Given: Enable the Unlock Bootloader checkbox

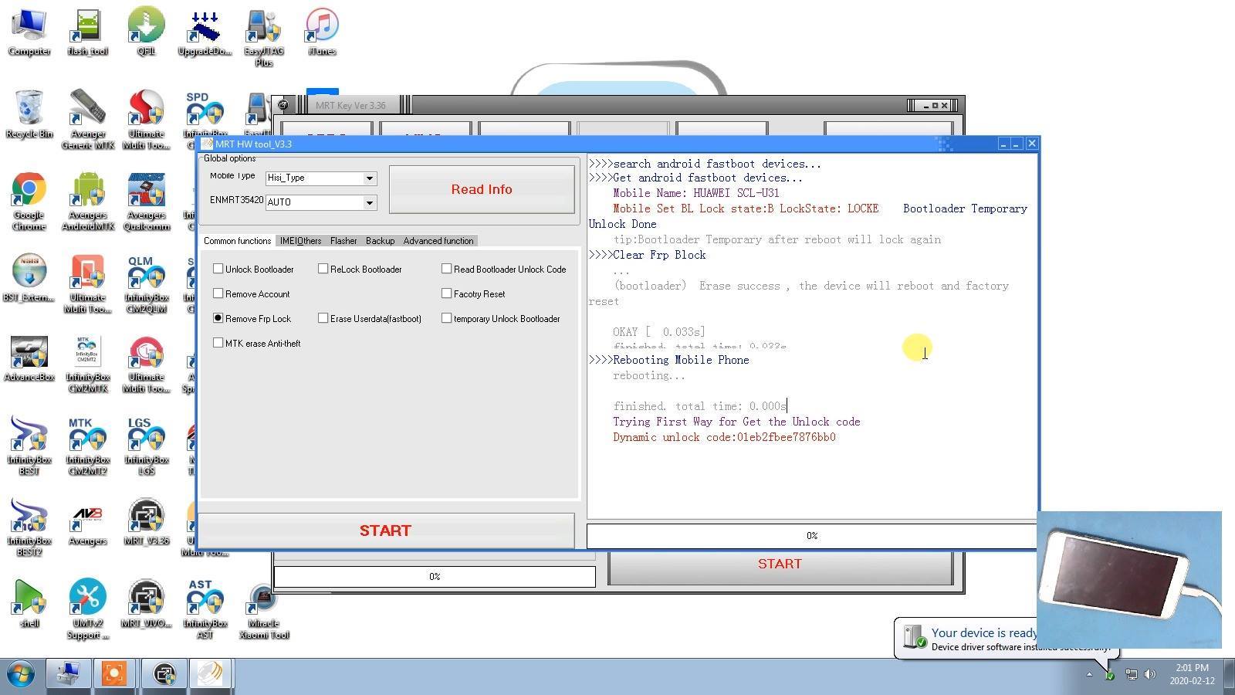Looking at the screenshot, I should (x=218, y=269).
